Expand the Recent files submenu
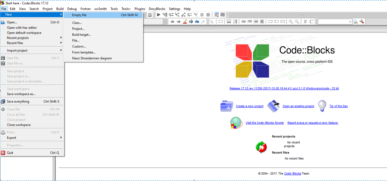This screenshot has width=387, height=181. pos(32,43)
